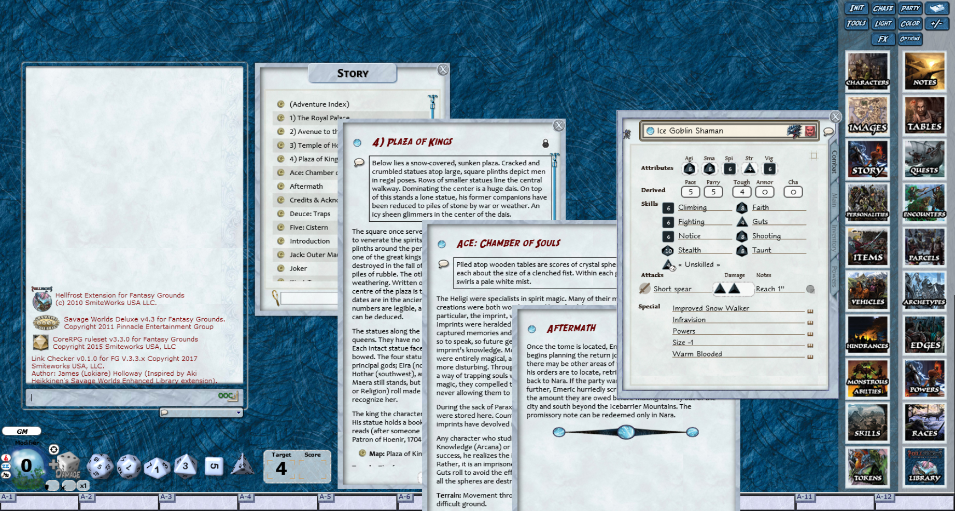
Task: Click the Party button in the top toolbar
Action: coord(910,8)
